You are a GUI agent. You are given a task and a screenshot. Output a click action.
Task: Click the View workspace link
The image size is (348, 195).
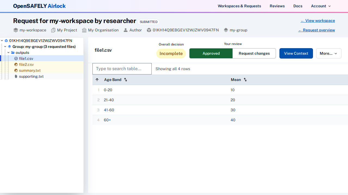[x=318, y=21]
